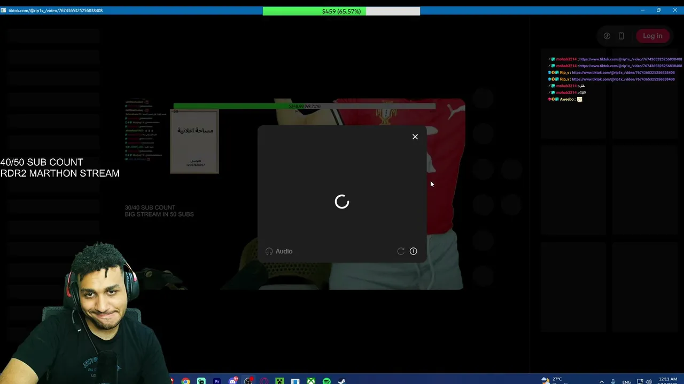This screenshot has width=684, height=384.
Task: Open OBS Studio from the taskbar
Action: point(248,381)
